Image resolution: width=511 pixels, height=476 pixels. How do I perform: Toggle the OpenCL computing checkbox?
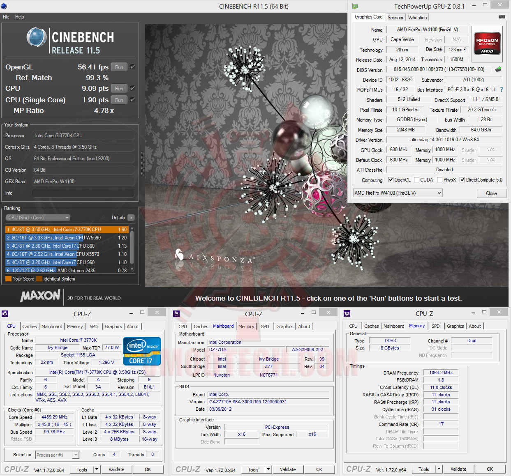[x=391, y=180]
